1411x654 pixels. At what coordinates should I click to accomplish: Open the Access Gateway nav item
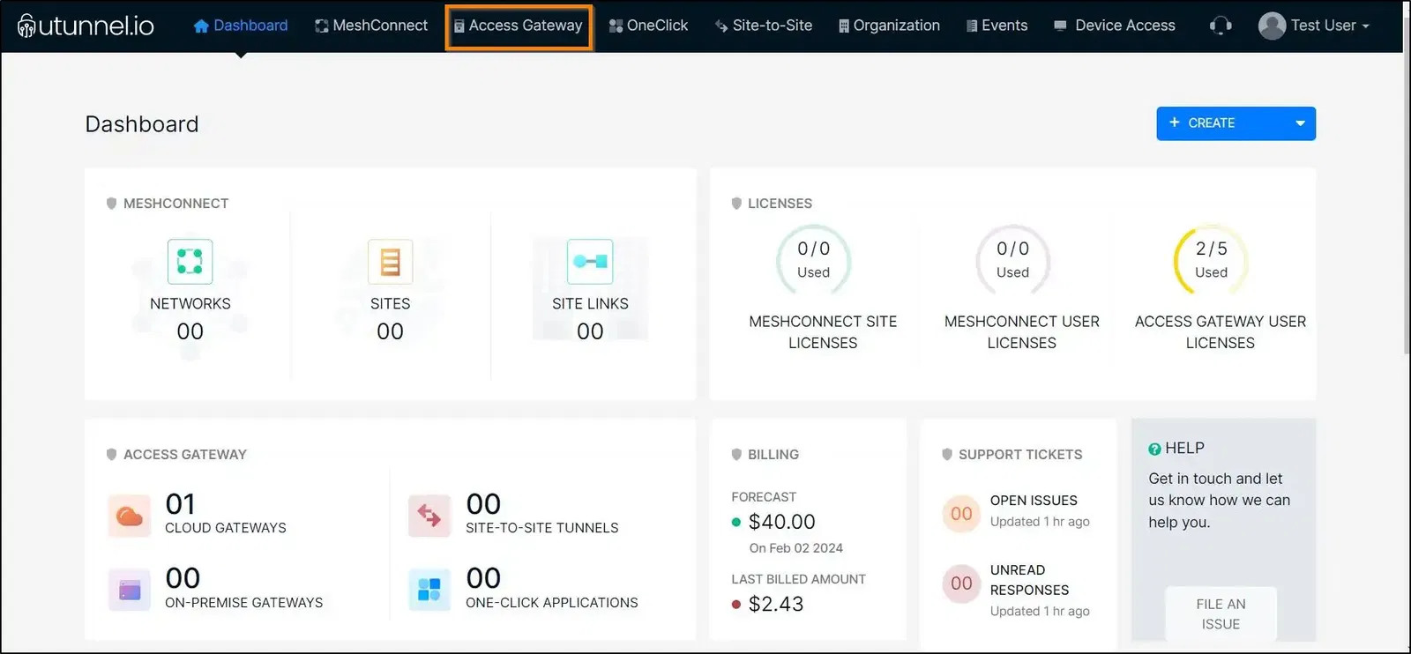tap(519, 26)
